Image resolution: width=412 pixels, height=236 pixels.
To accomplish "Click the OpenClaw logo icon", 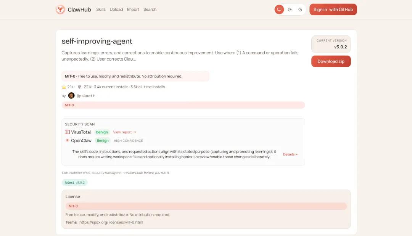I will (x=68, y=140).
